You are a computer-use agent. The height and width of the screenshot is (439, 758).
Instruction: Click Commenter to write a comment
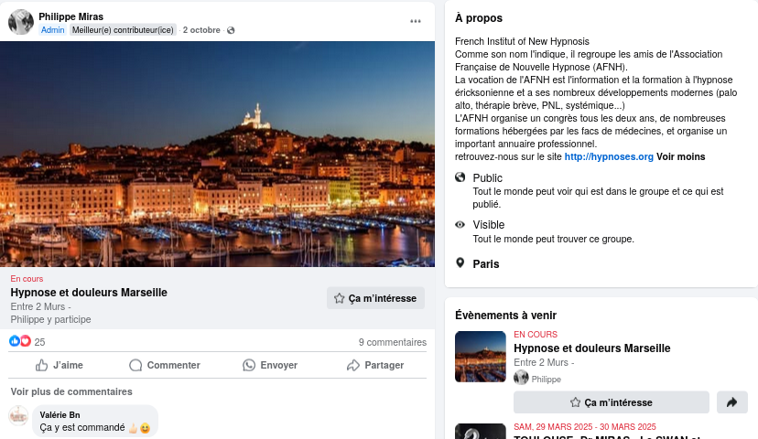tap(165, 365)
